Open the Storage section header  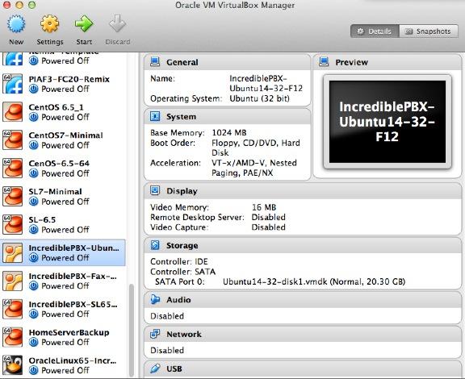click(x=303, y=245)
